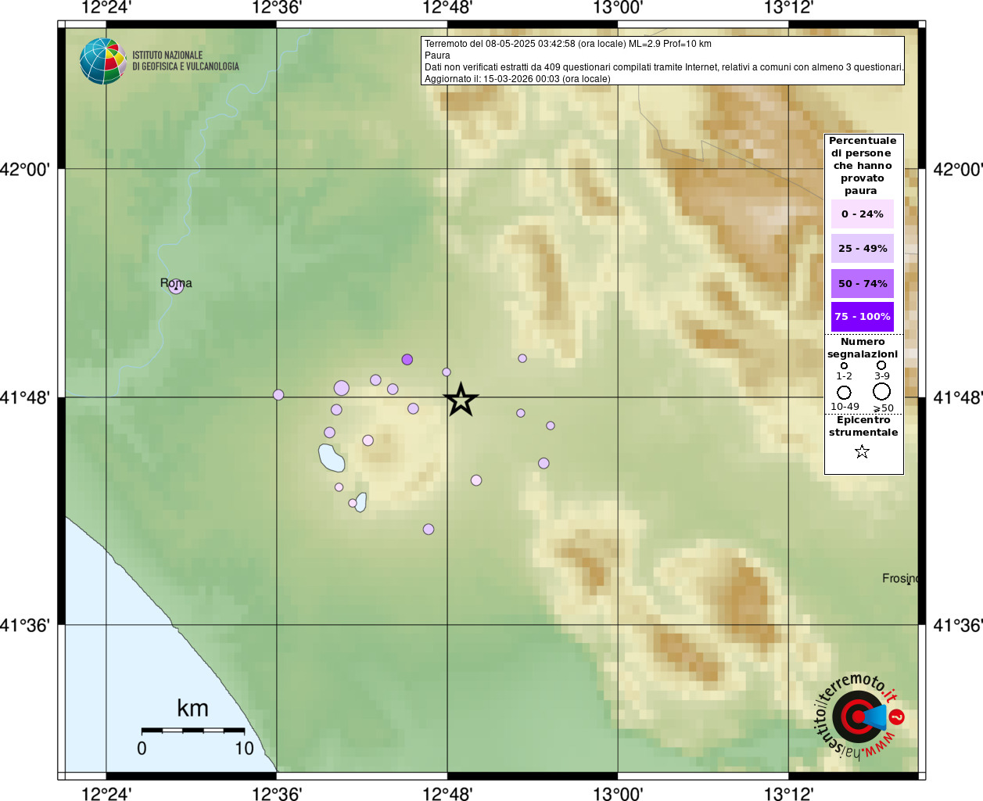Click the km scale bar
This screenshot has width=983, height=801.
(193, 731)
